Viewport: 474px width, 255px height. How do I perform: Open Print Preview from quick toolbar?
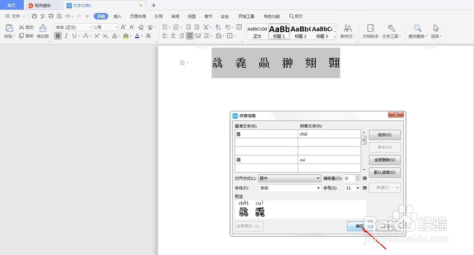click(60, 16)
